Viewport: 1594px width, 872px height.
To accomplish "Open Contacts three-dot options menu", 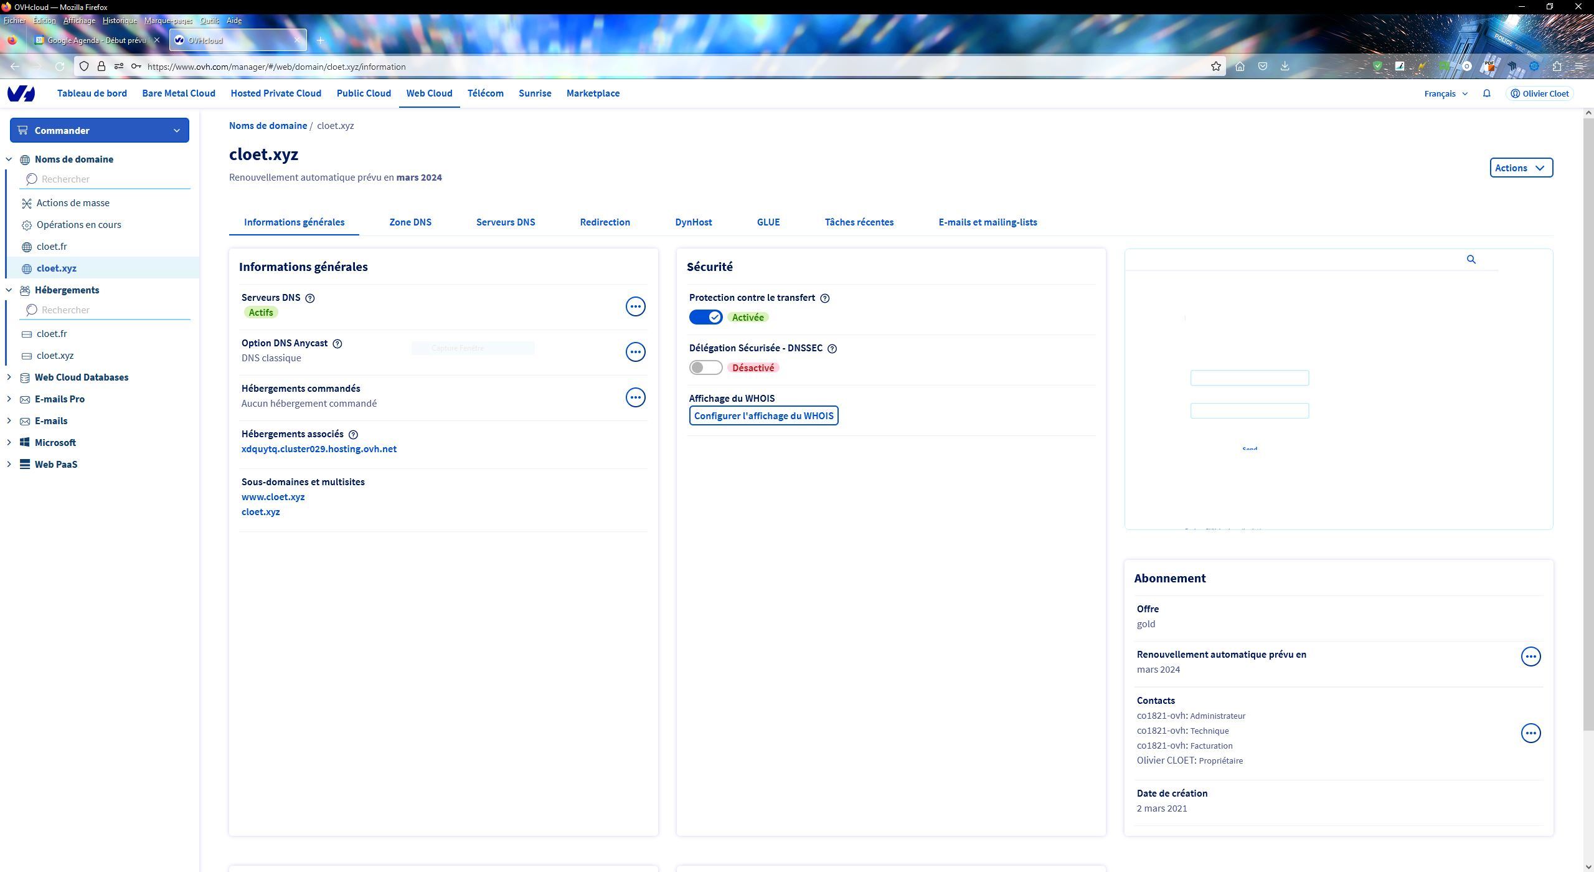I will [1530, 733].
